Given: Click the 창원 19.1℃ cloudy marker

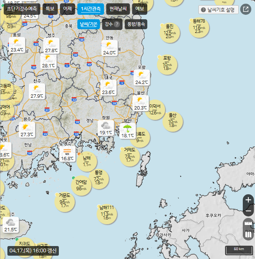Looking at the screenshot, I should coord(106,128).
